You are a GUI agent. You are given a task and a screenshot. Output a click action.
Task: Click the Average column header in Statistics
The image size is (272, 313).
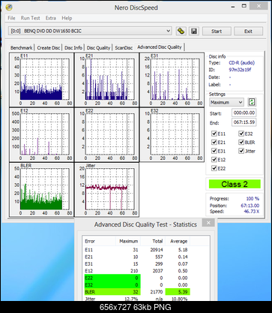[x=178, y=241]
